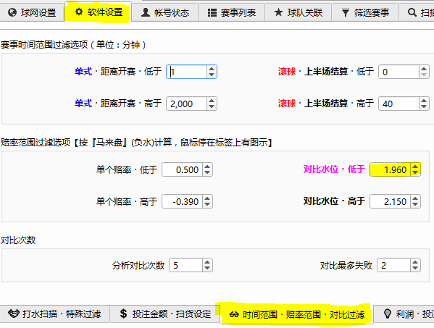The image size is (434, 328).
Task: Click the user icon on 帐号状态
Action: pos(146,12)
